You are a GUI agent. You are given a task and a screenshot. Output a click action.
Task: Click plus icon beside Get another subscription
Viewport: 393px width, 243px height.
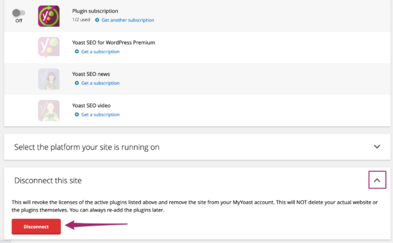coord(97,20)
